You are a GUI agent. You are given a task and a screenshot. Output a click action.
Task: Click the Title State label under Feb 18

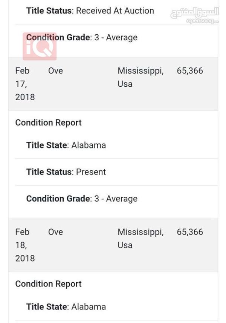pyautogui.click(x=46, y=307)
